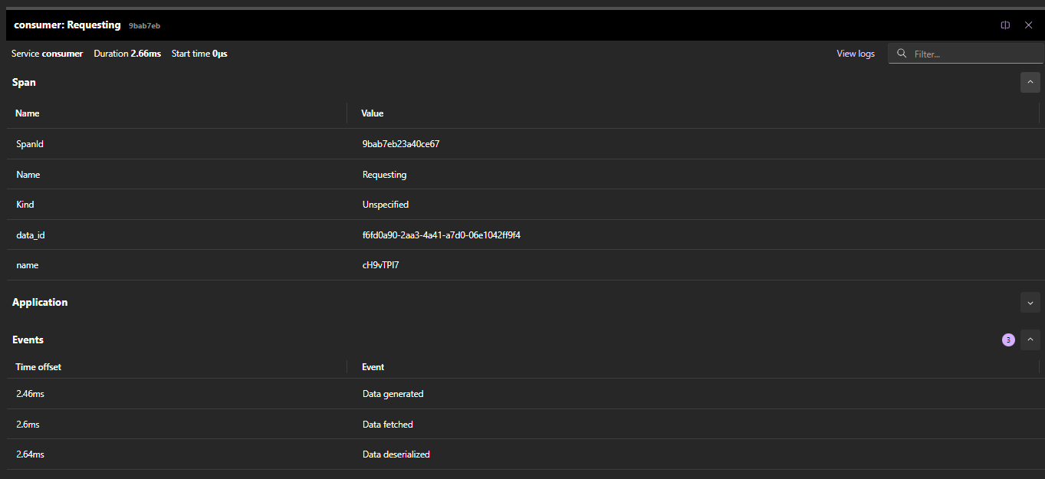Click the SpanId row label
Screen dimensions: 1045x479
[x=30, y=144]
